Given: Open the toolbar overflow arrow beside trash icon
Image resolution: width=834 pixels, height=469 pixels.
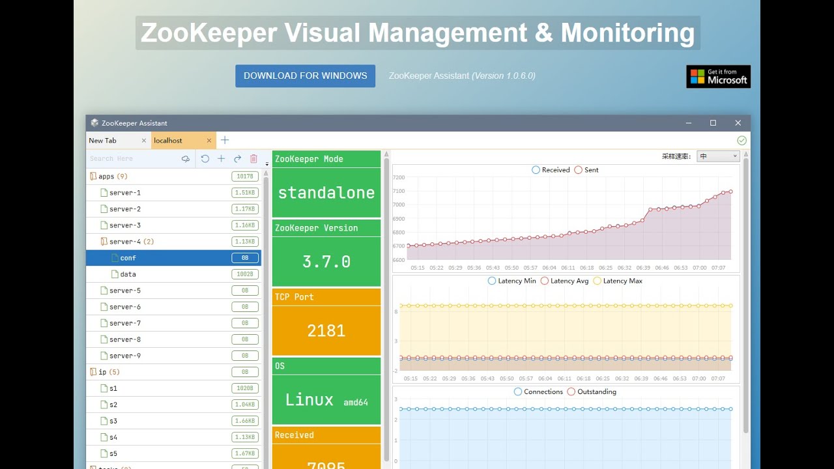Looking at the screenshot, I should tap(266, 163).
